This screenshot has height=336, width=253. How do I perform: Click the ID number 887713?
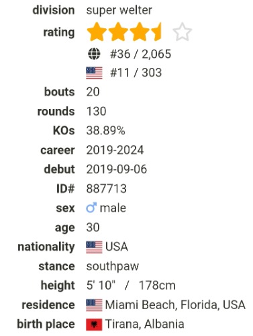pyautogui.click(x=107, y=189)
